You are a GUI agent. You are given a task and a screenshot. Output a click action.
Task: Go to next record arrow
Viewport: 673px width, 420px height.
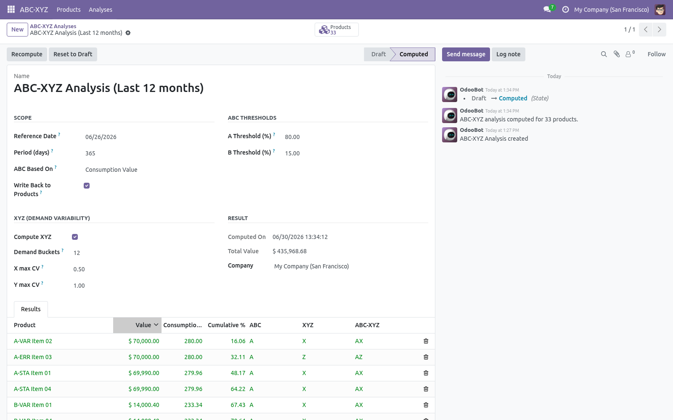[x=659, y=29]
